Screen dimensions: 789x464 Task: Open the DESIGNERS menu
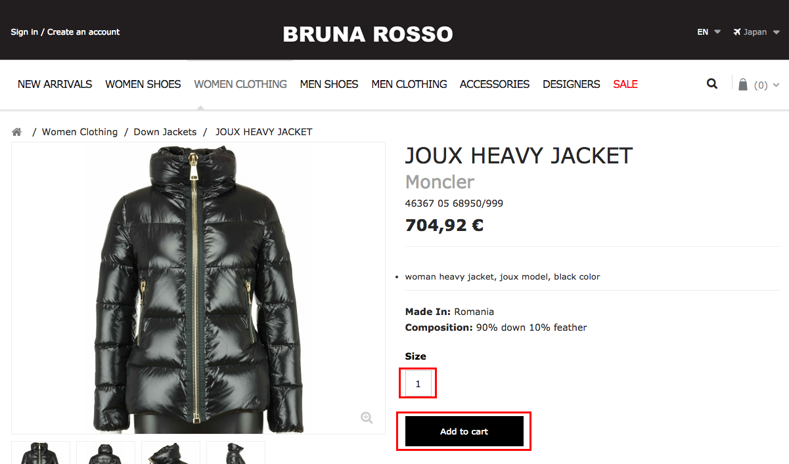coord(572,84)
